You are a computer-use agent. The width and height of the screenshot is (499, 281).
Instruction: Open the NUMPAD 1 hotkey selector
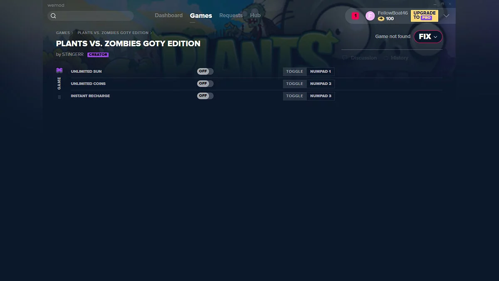pos(320,72)
